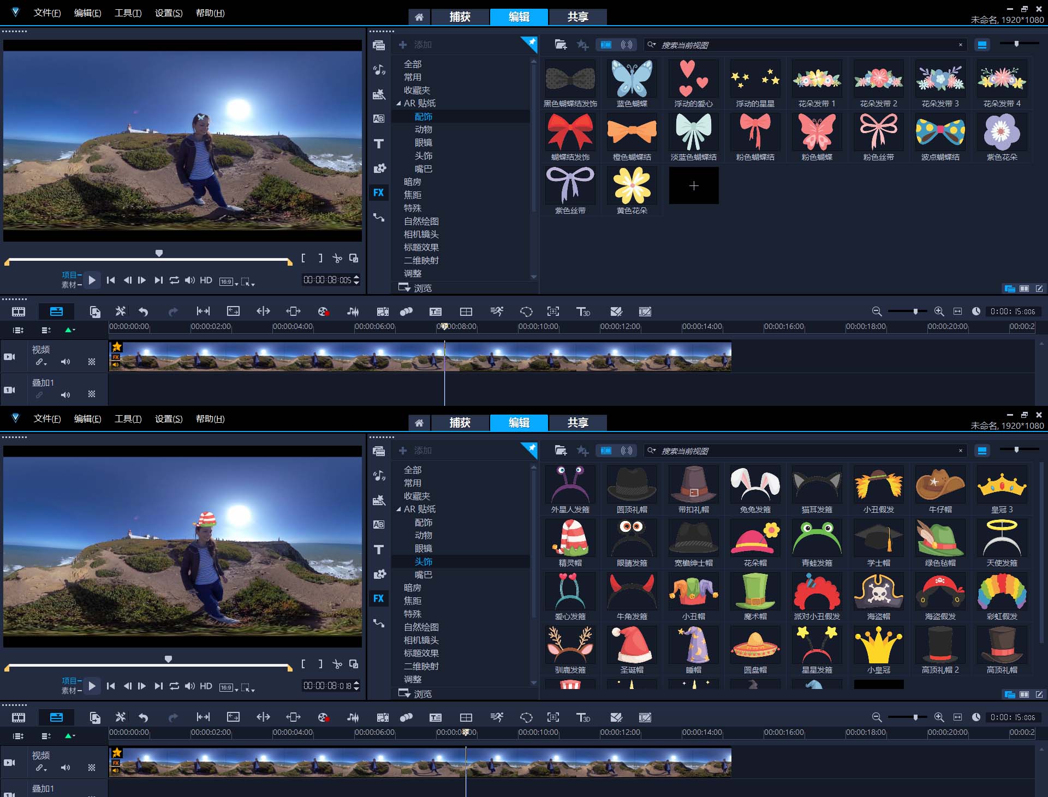Toggle 视频 track visibility camera icon in lower window
Viewport: 1048px width, 797px height.
[9, 763]
